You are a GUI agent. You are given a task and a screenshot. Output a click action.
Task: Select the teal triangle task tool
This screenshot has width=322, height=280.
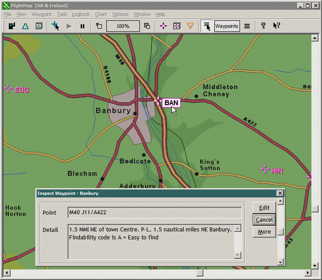(25, 26)
